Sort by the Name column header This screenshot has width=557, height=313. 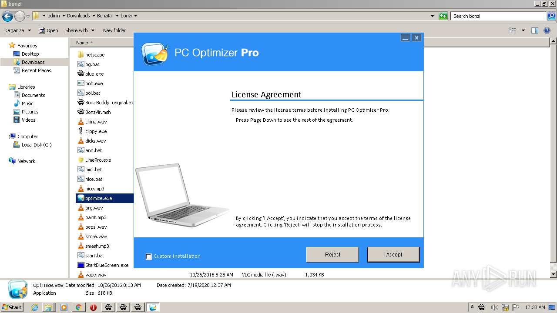click(82, 43)
